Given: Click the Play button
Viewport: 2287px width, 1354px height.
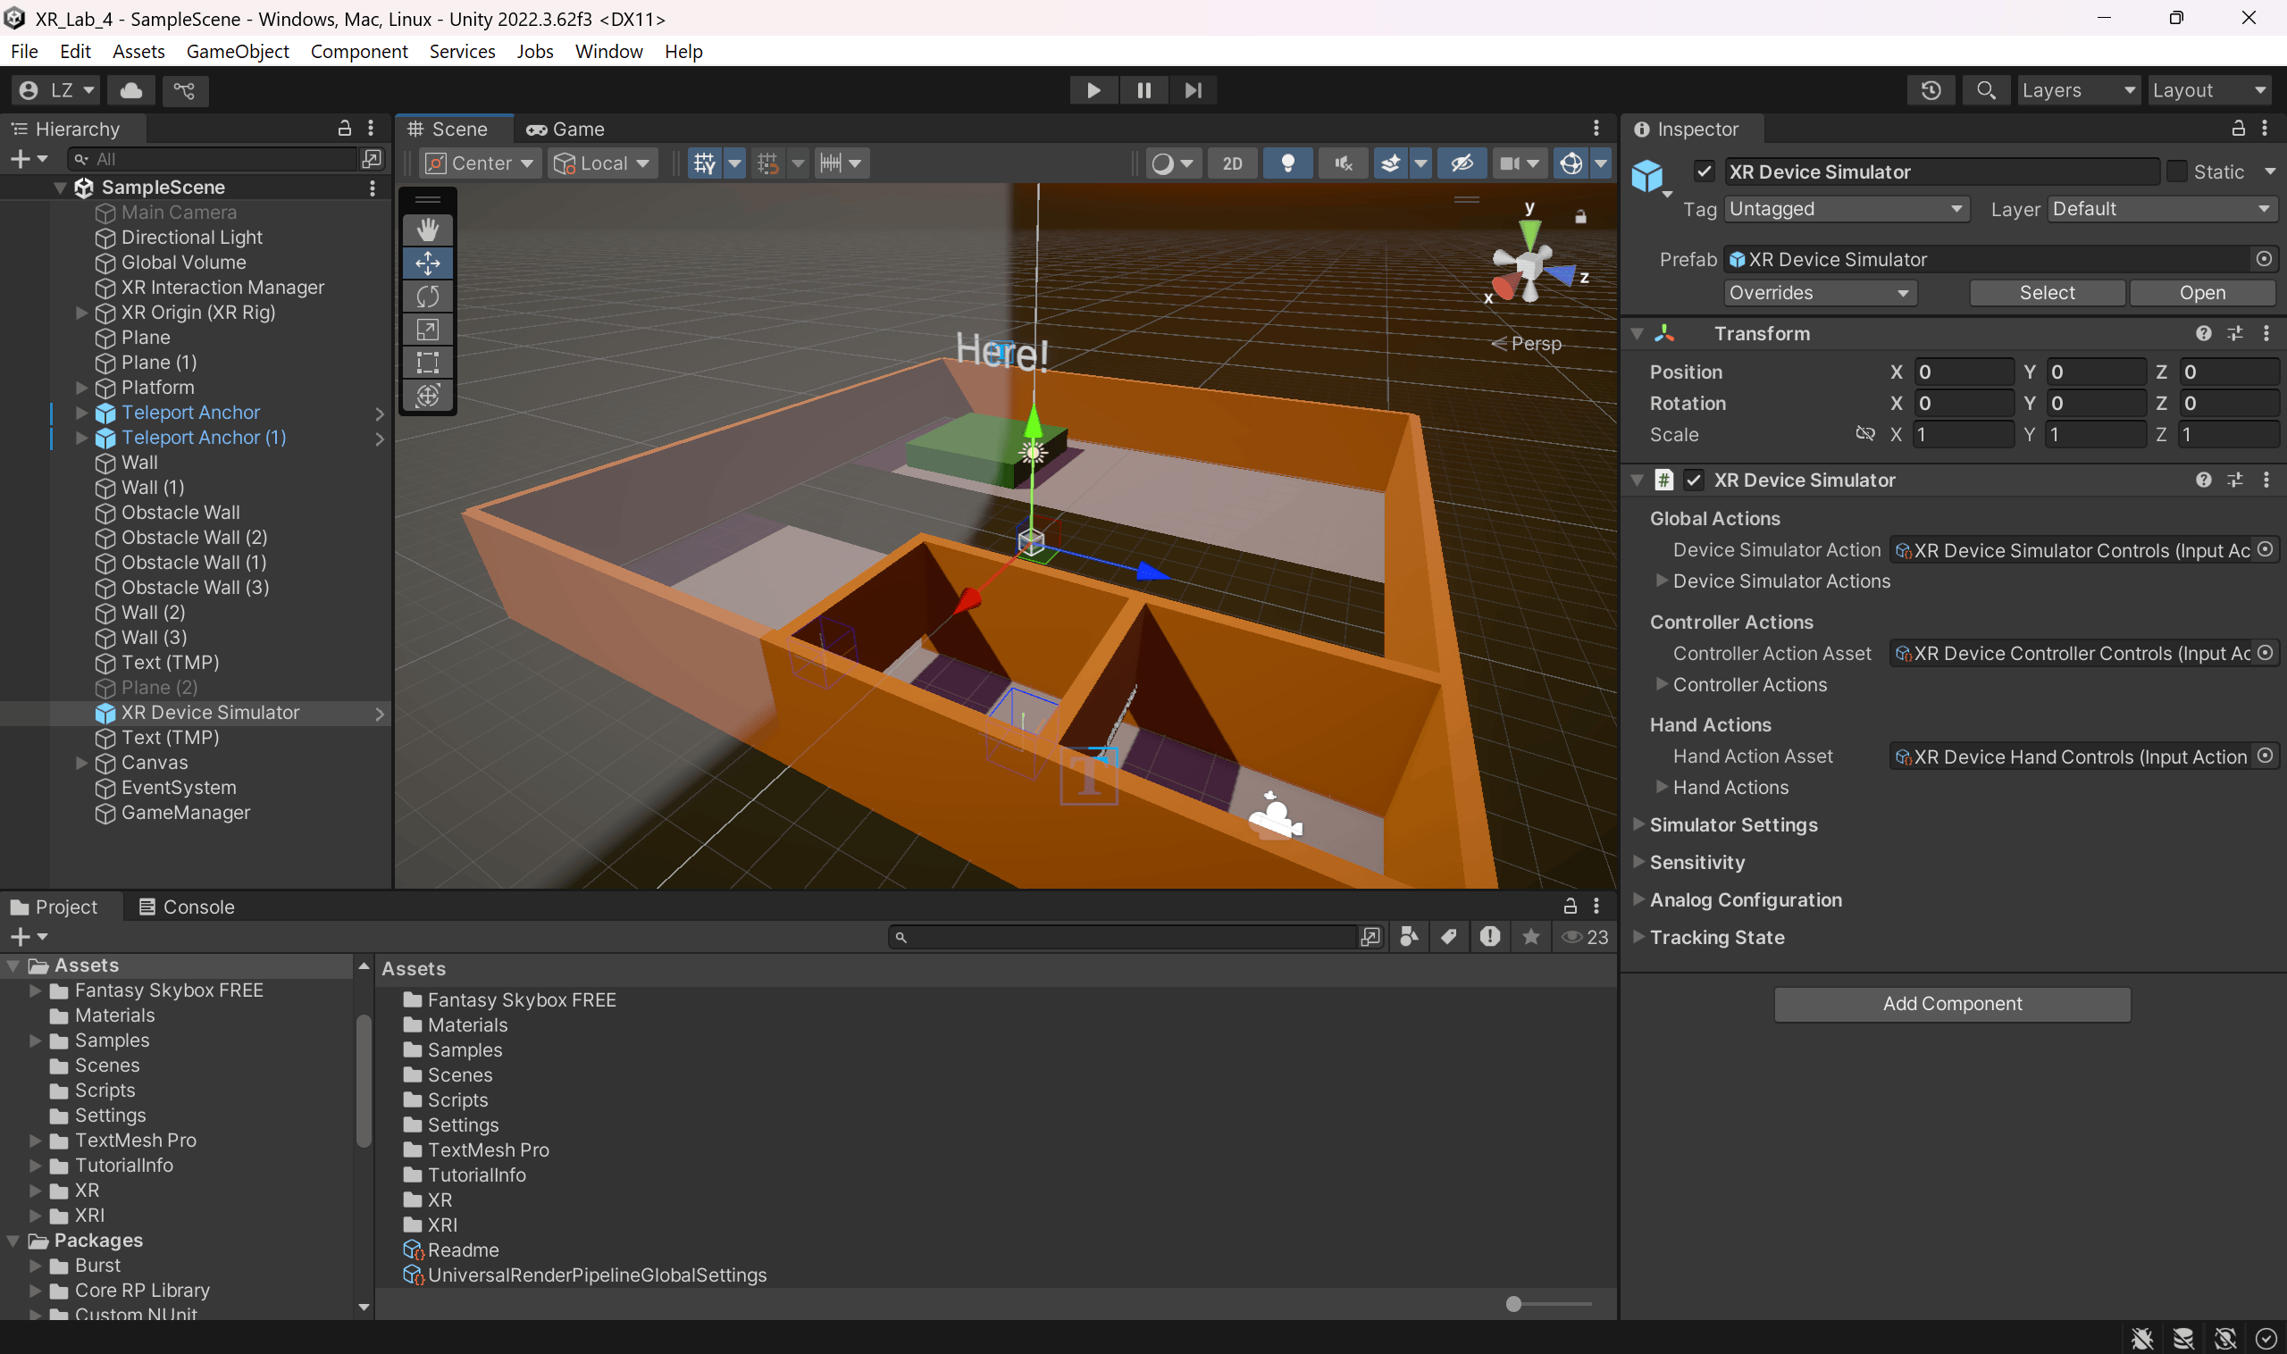Looking at the screenshot, I should [1093, 90].
